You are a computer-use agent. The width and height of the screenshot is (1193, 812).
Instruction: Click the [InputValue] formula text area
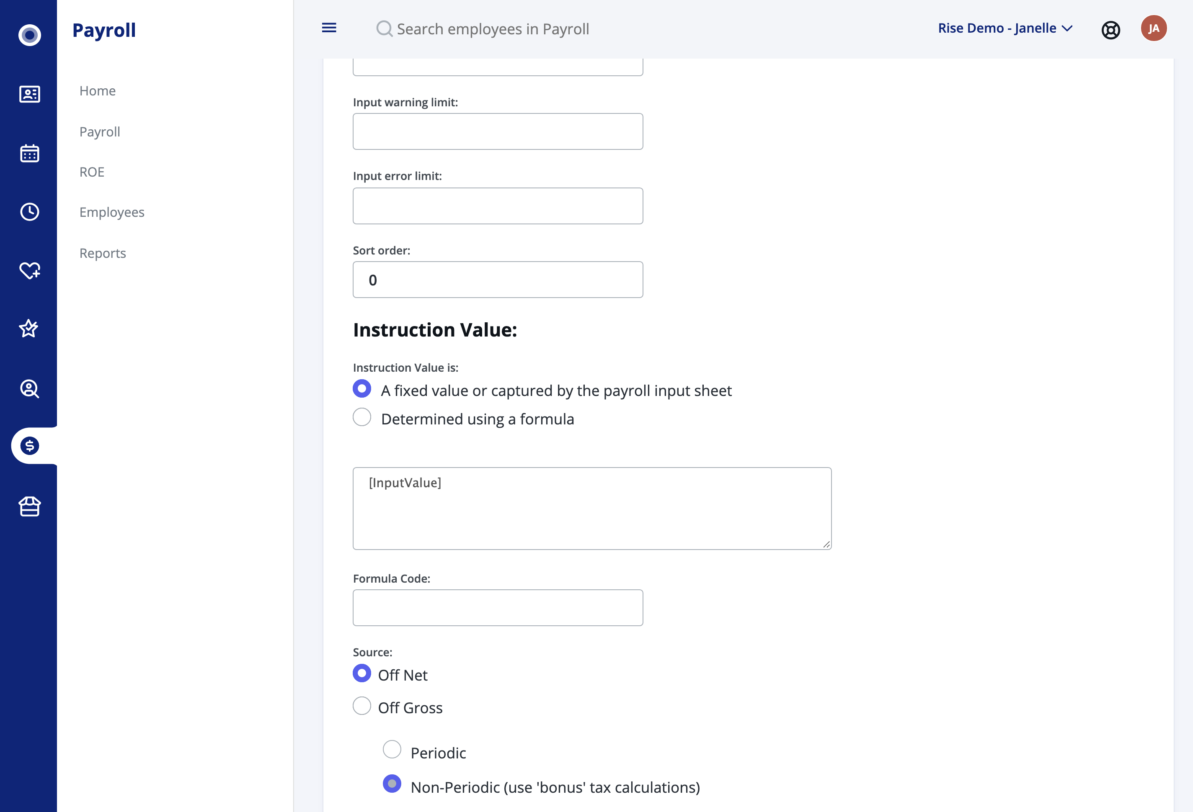[592, 508]
